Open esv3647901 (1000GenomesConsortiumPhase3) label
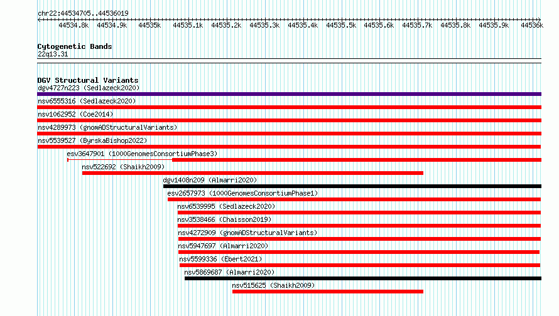Image resolution: width=559 pixels, height=316 pixels. tap(142, 154)
